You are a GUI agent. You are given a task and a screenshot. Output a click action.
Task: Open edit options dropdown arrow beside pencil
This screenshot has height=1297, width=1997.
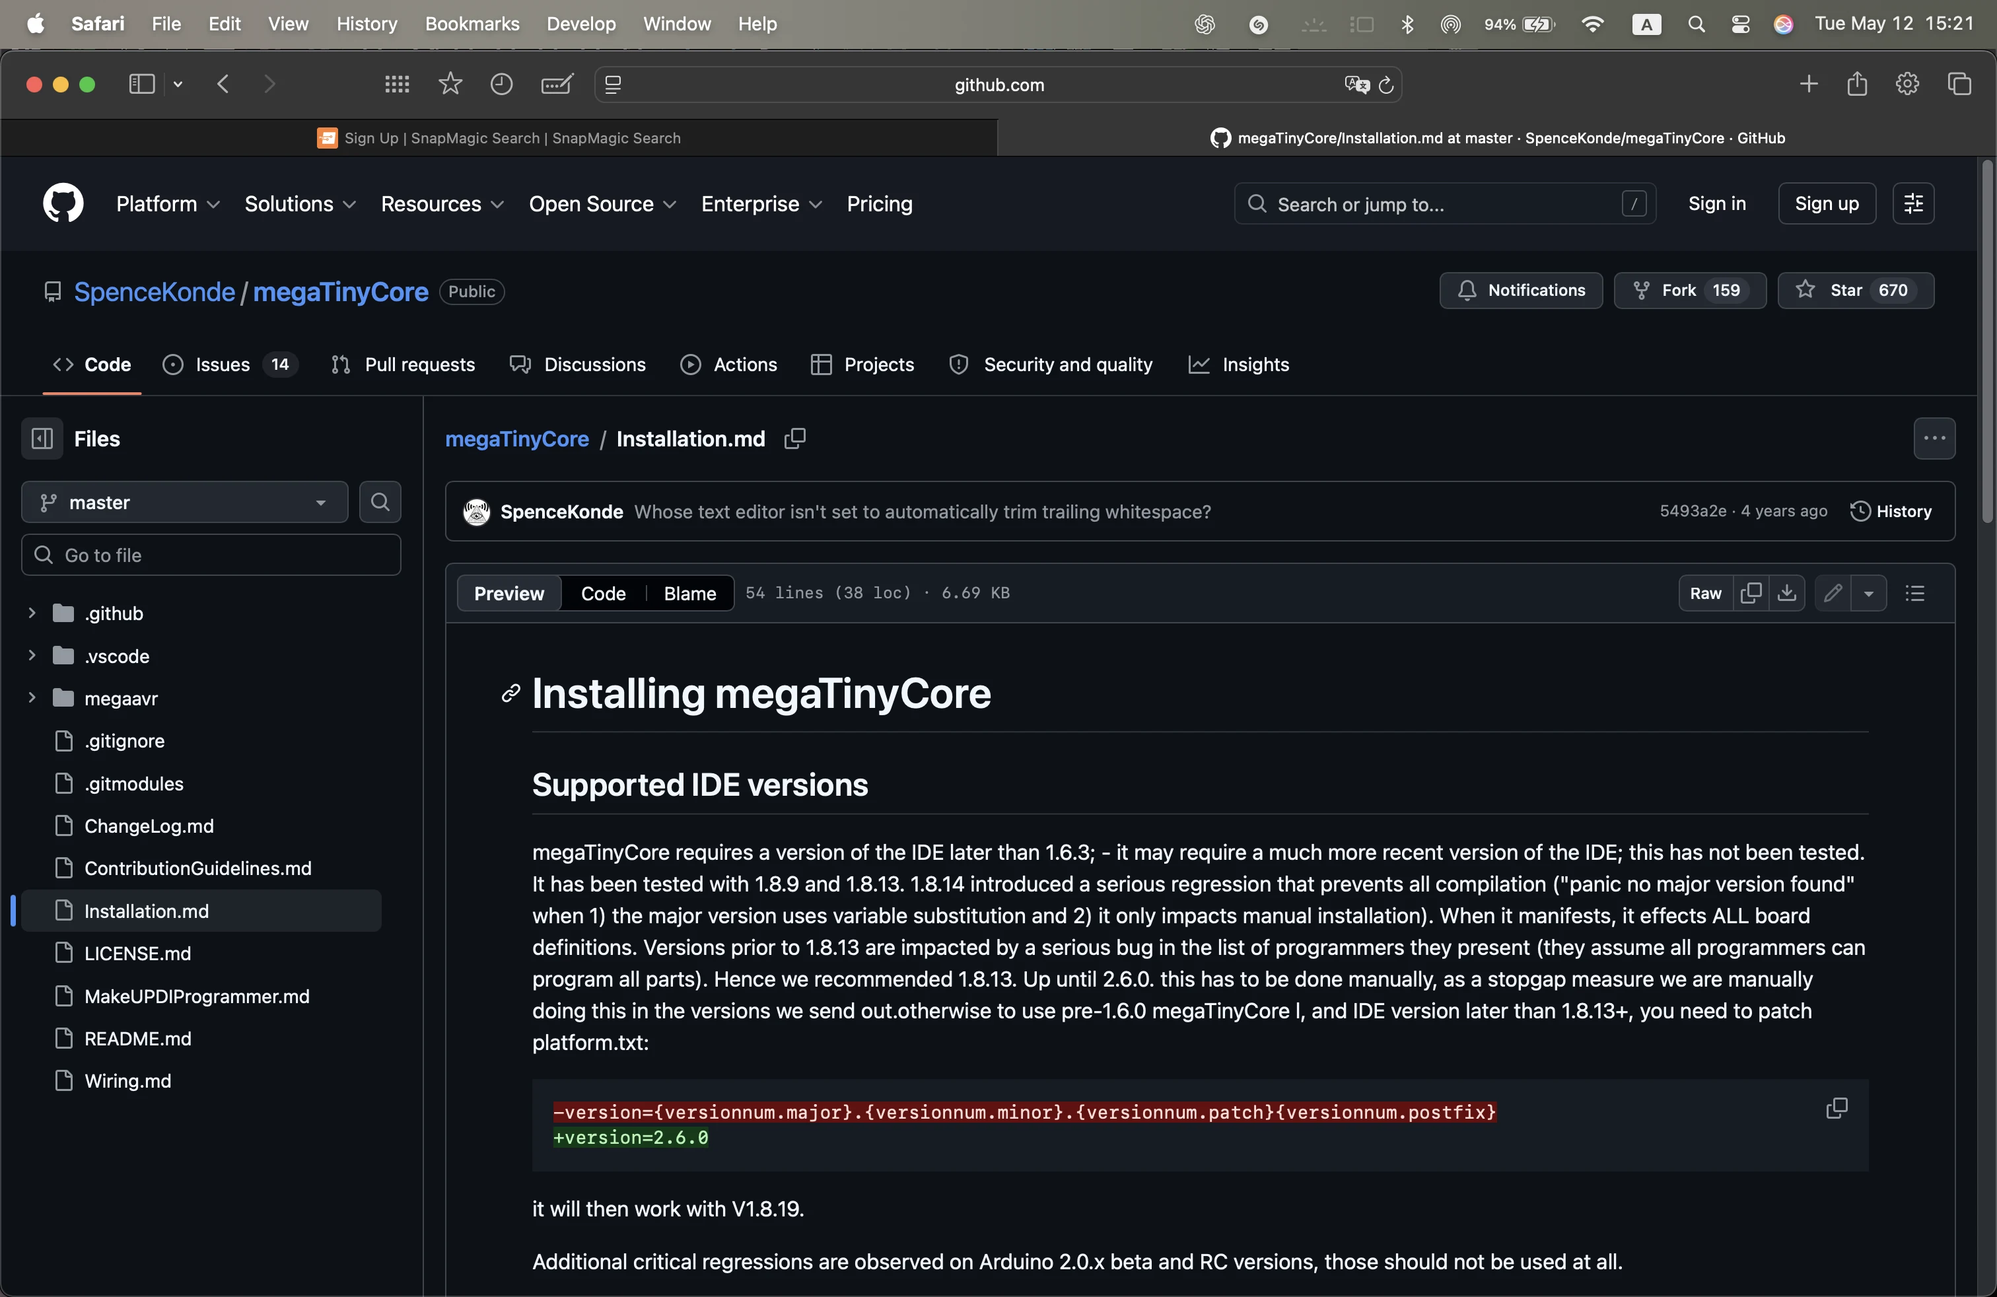[x=1869, y=593]
